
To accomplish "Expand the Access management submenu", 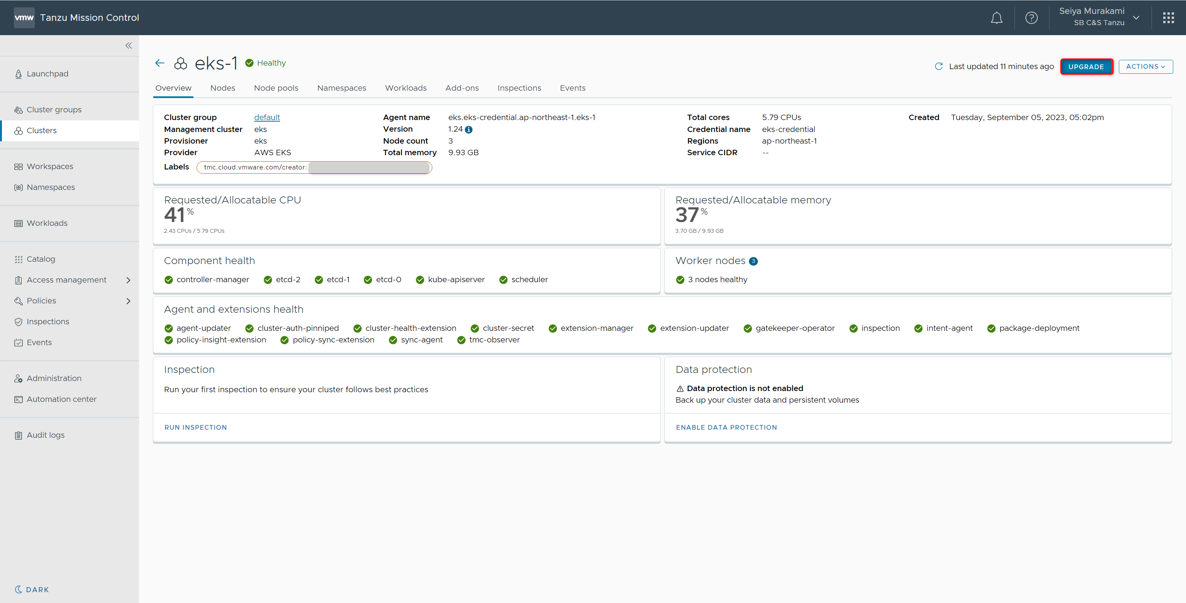I will pyautogui.click(x=129, y=280).
